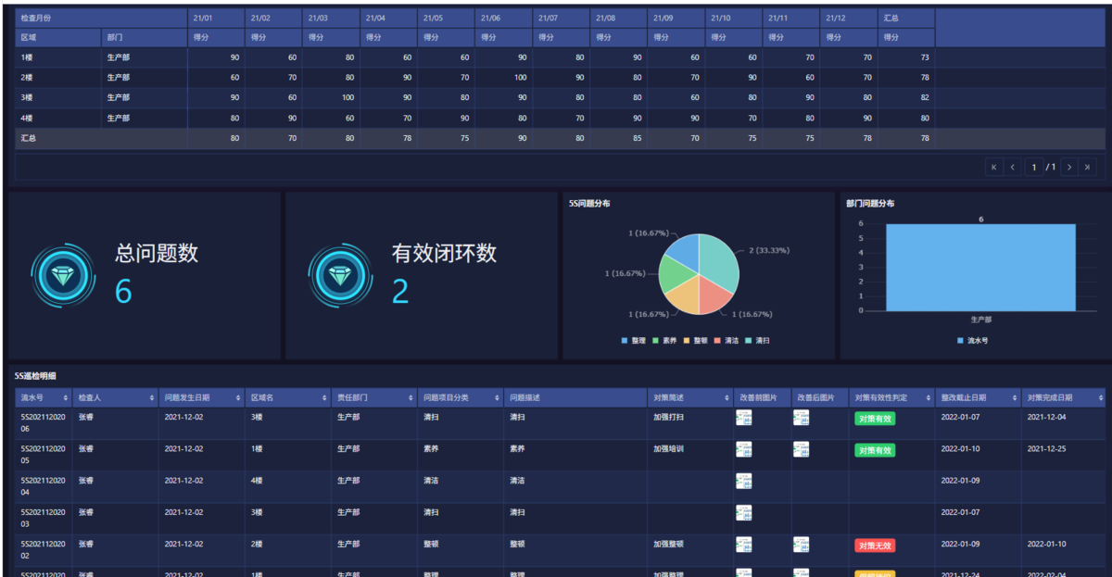Click 加强培训 countermeasure text
The height and width of the screenshot is (577, 1112).
(x=669, y=448)
